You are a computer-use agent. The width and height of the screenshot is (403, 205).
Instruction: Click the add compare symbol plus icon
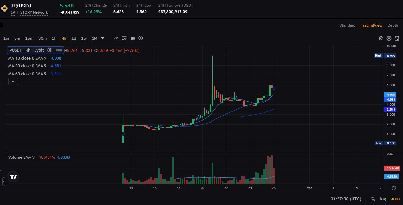[141, 38]
